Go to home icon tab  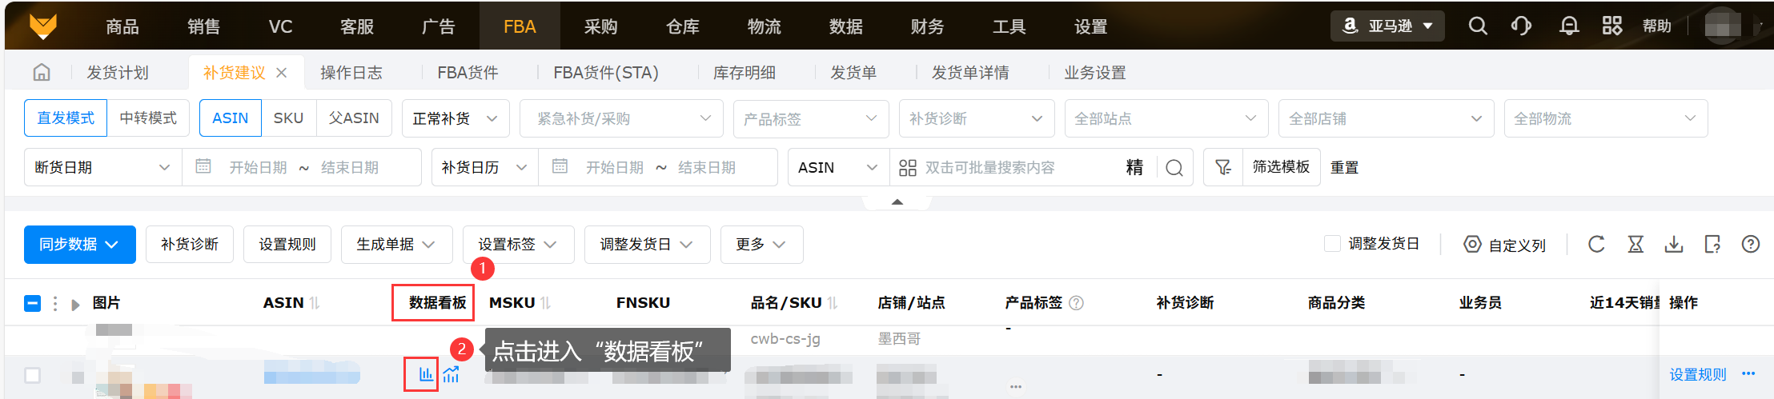(42, 73)
